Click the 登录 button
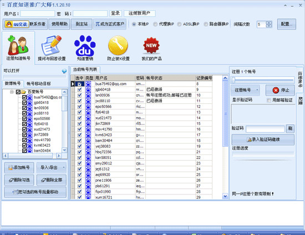 tap(115, 13)
